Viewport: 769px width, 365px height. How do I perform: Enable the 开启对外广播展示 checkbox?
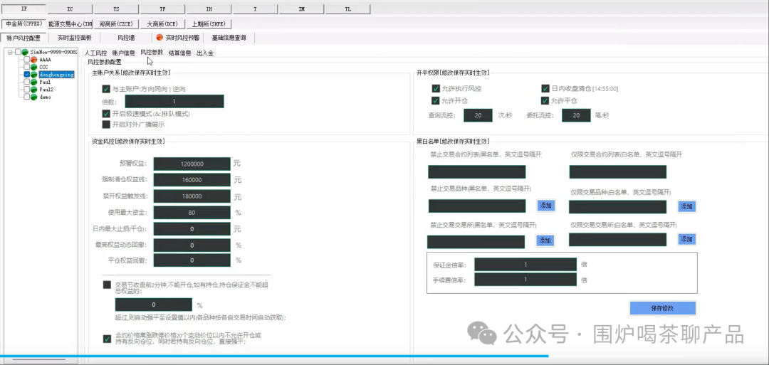[106, 125]
